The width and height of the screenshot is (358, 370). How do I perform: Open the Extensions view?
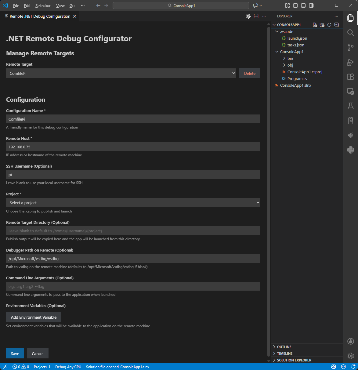click(x=350, y=77)
